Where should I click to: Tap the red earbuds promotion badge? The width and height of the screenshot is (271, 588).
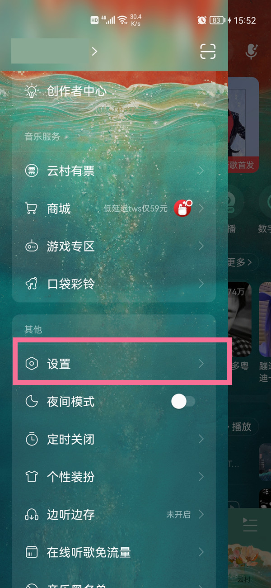(x=183, y=209)
